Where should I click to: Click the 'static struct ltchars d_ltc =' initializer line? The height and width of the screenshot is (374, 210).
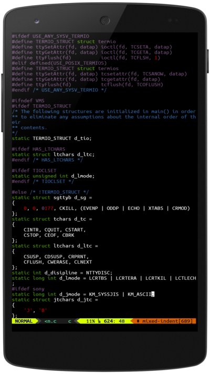point(55,246)
